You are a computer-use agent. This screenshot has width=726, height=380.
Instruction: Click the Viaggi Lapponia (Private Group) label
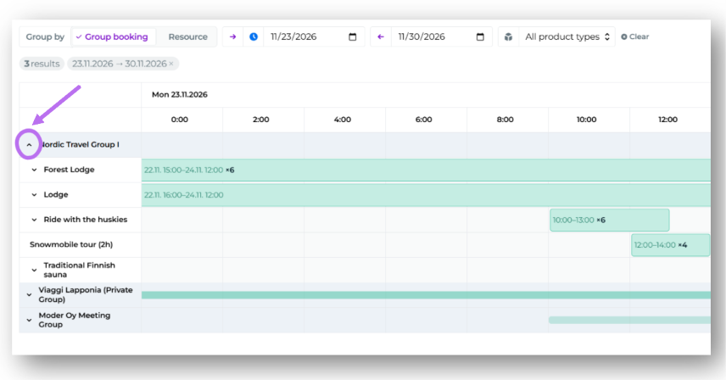(86, 295)
